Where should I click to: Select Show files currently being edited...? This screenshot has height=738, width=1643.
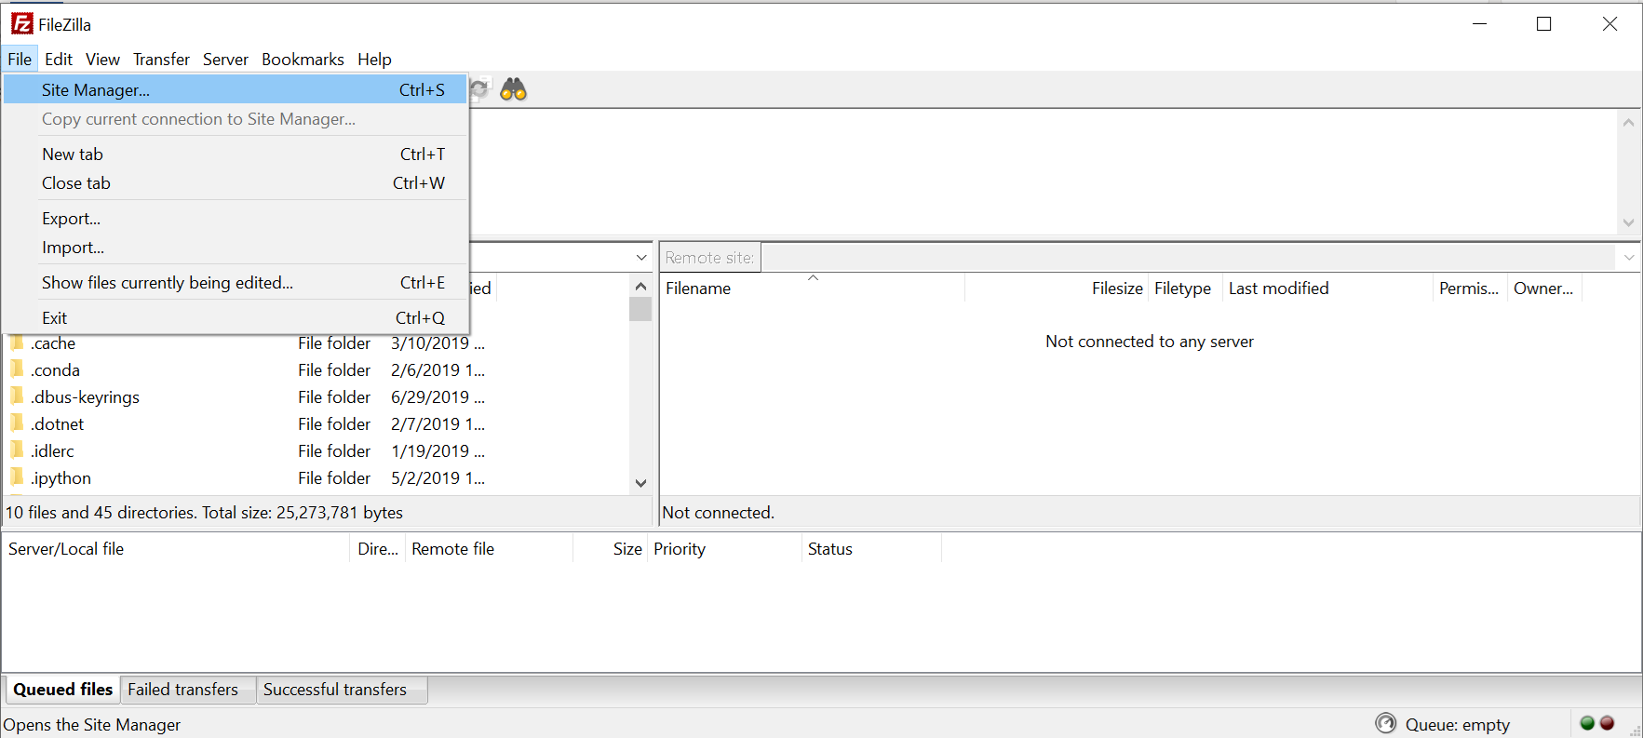235,282
